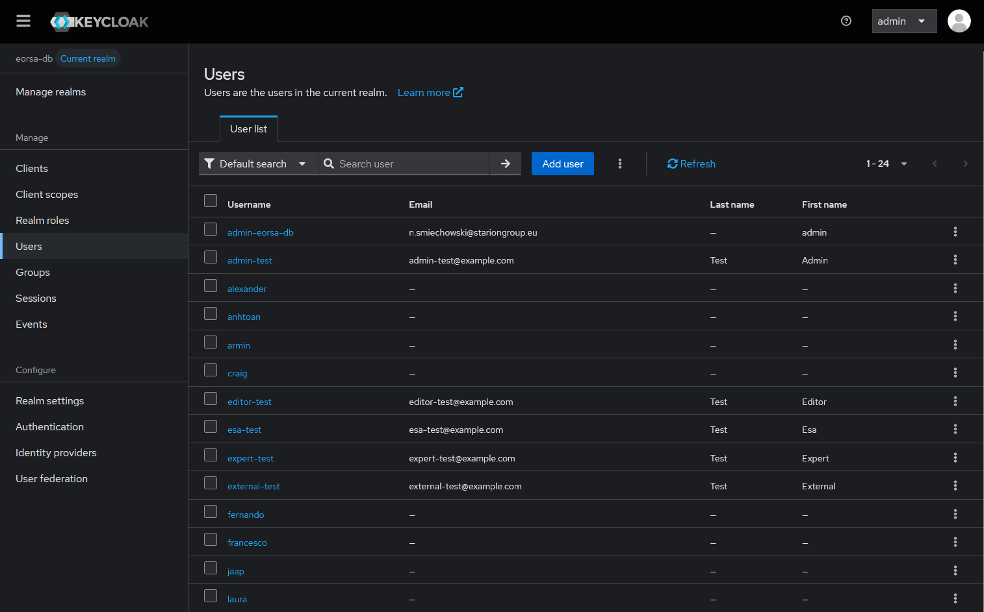Open actions kebab for admin-test row
This screenshot has width=984, height=612.
[955, 260]
